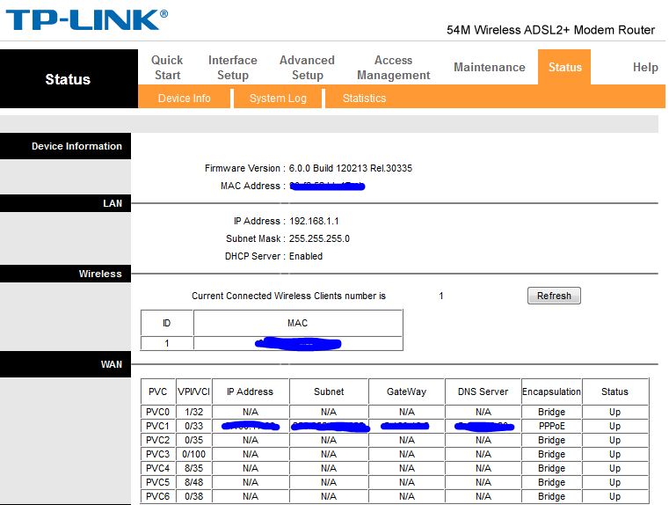Open the Device Info sub-tab
This screenshot has height=505, width=669.
(185, 99)
